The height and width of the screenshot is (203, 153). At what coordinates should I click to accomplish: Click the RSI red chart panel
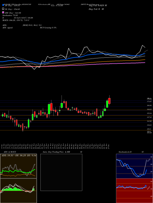[x=134, y=191]
